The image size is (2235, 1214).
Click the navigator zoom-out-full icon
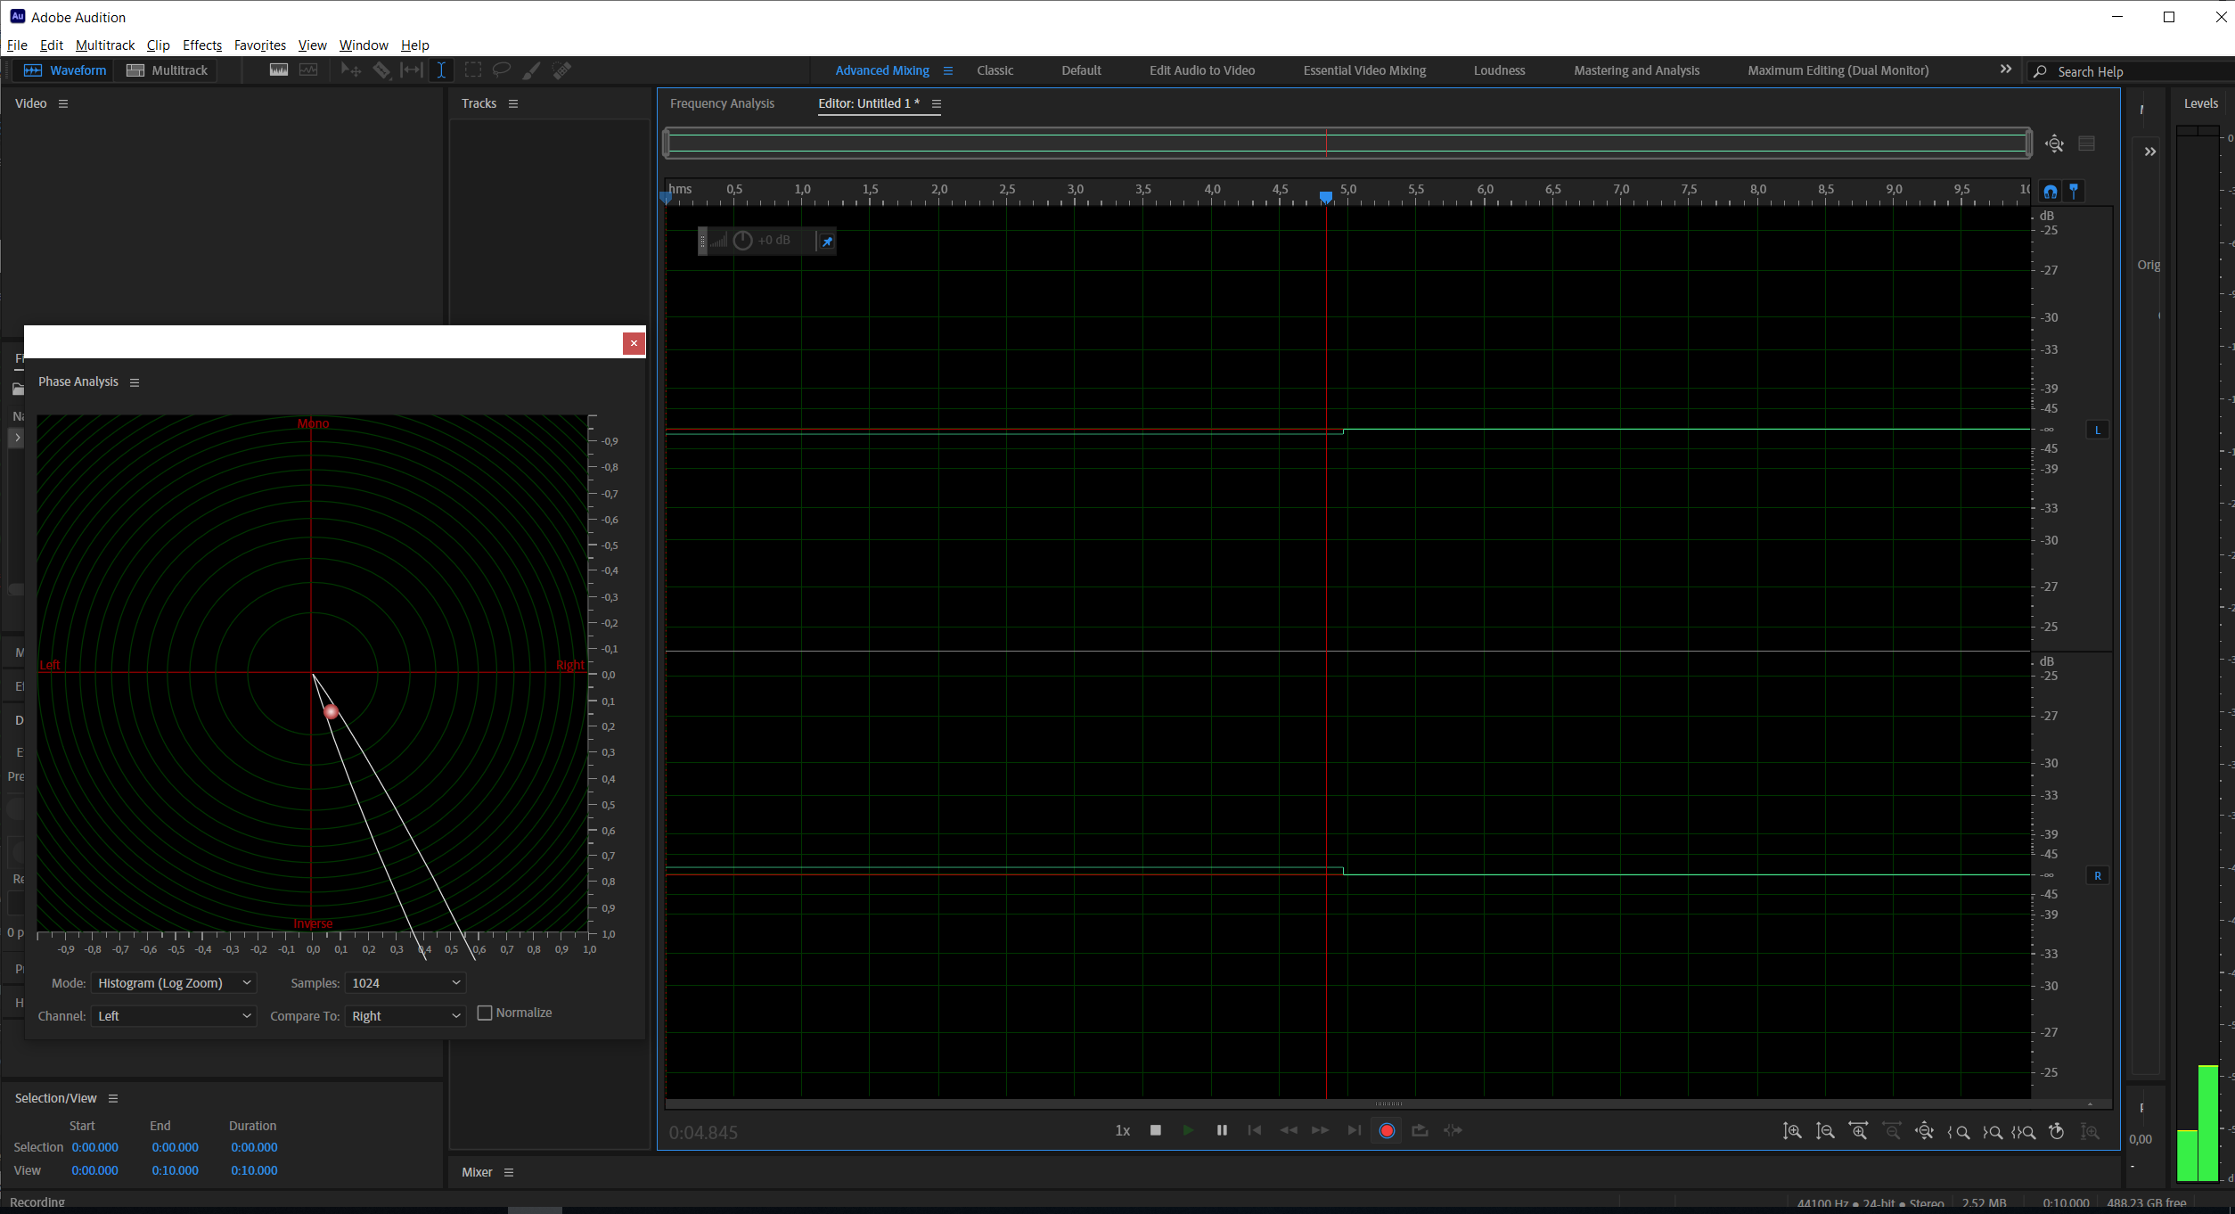[2055, 144]
